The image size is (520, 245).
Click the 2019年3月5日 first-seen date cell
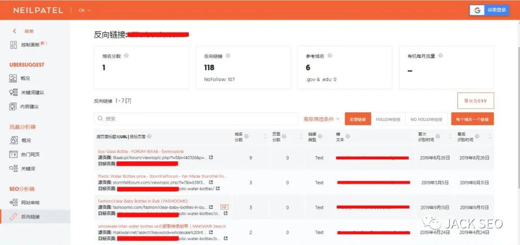pyautogui.click(x=435, y=183)
